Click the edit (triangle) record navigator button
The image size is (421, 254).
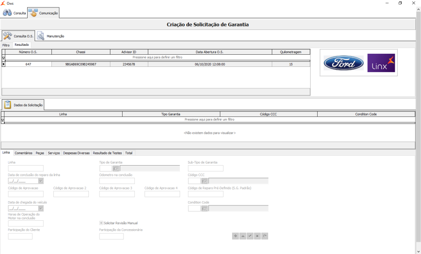243,236
